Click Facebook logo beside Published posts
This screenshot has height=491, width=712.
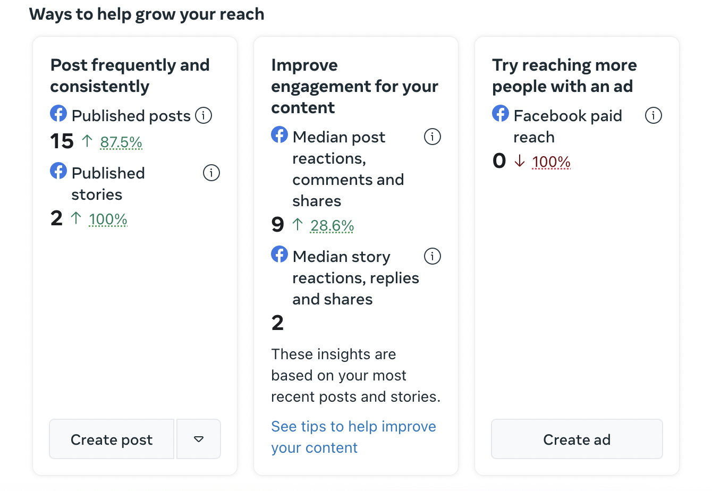58,114
